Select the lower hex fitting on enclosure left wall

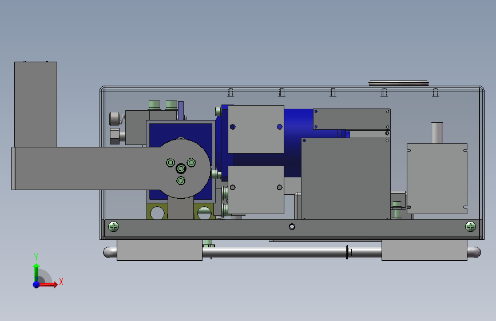116,136
